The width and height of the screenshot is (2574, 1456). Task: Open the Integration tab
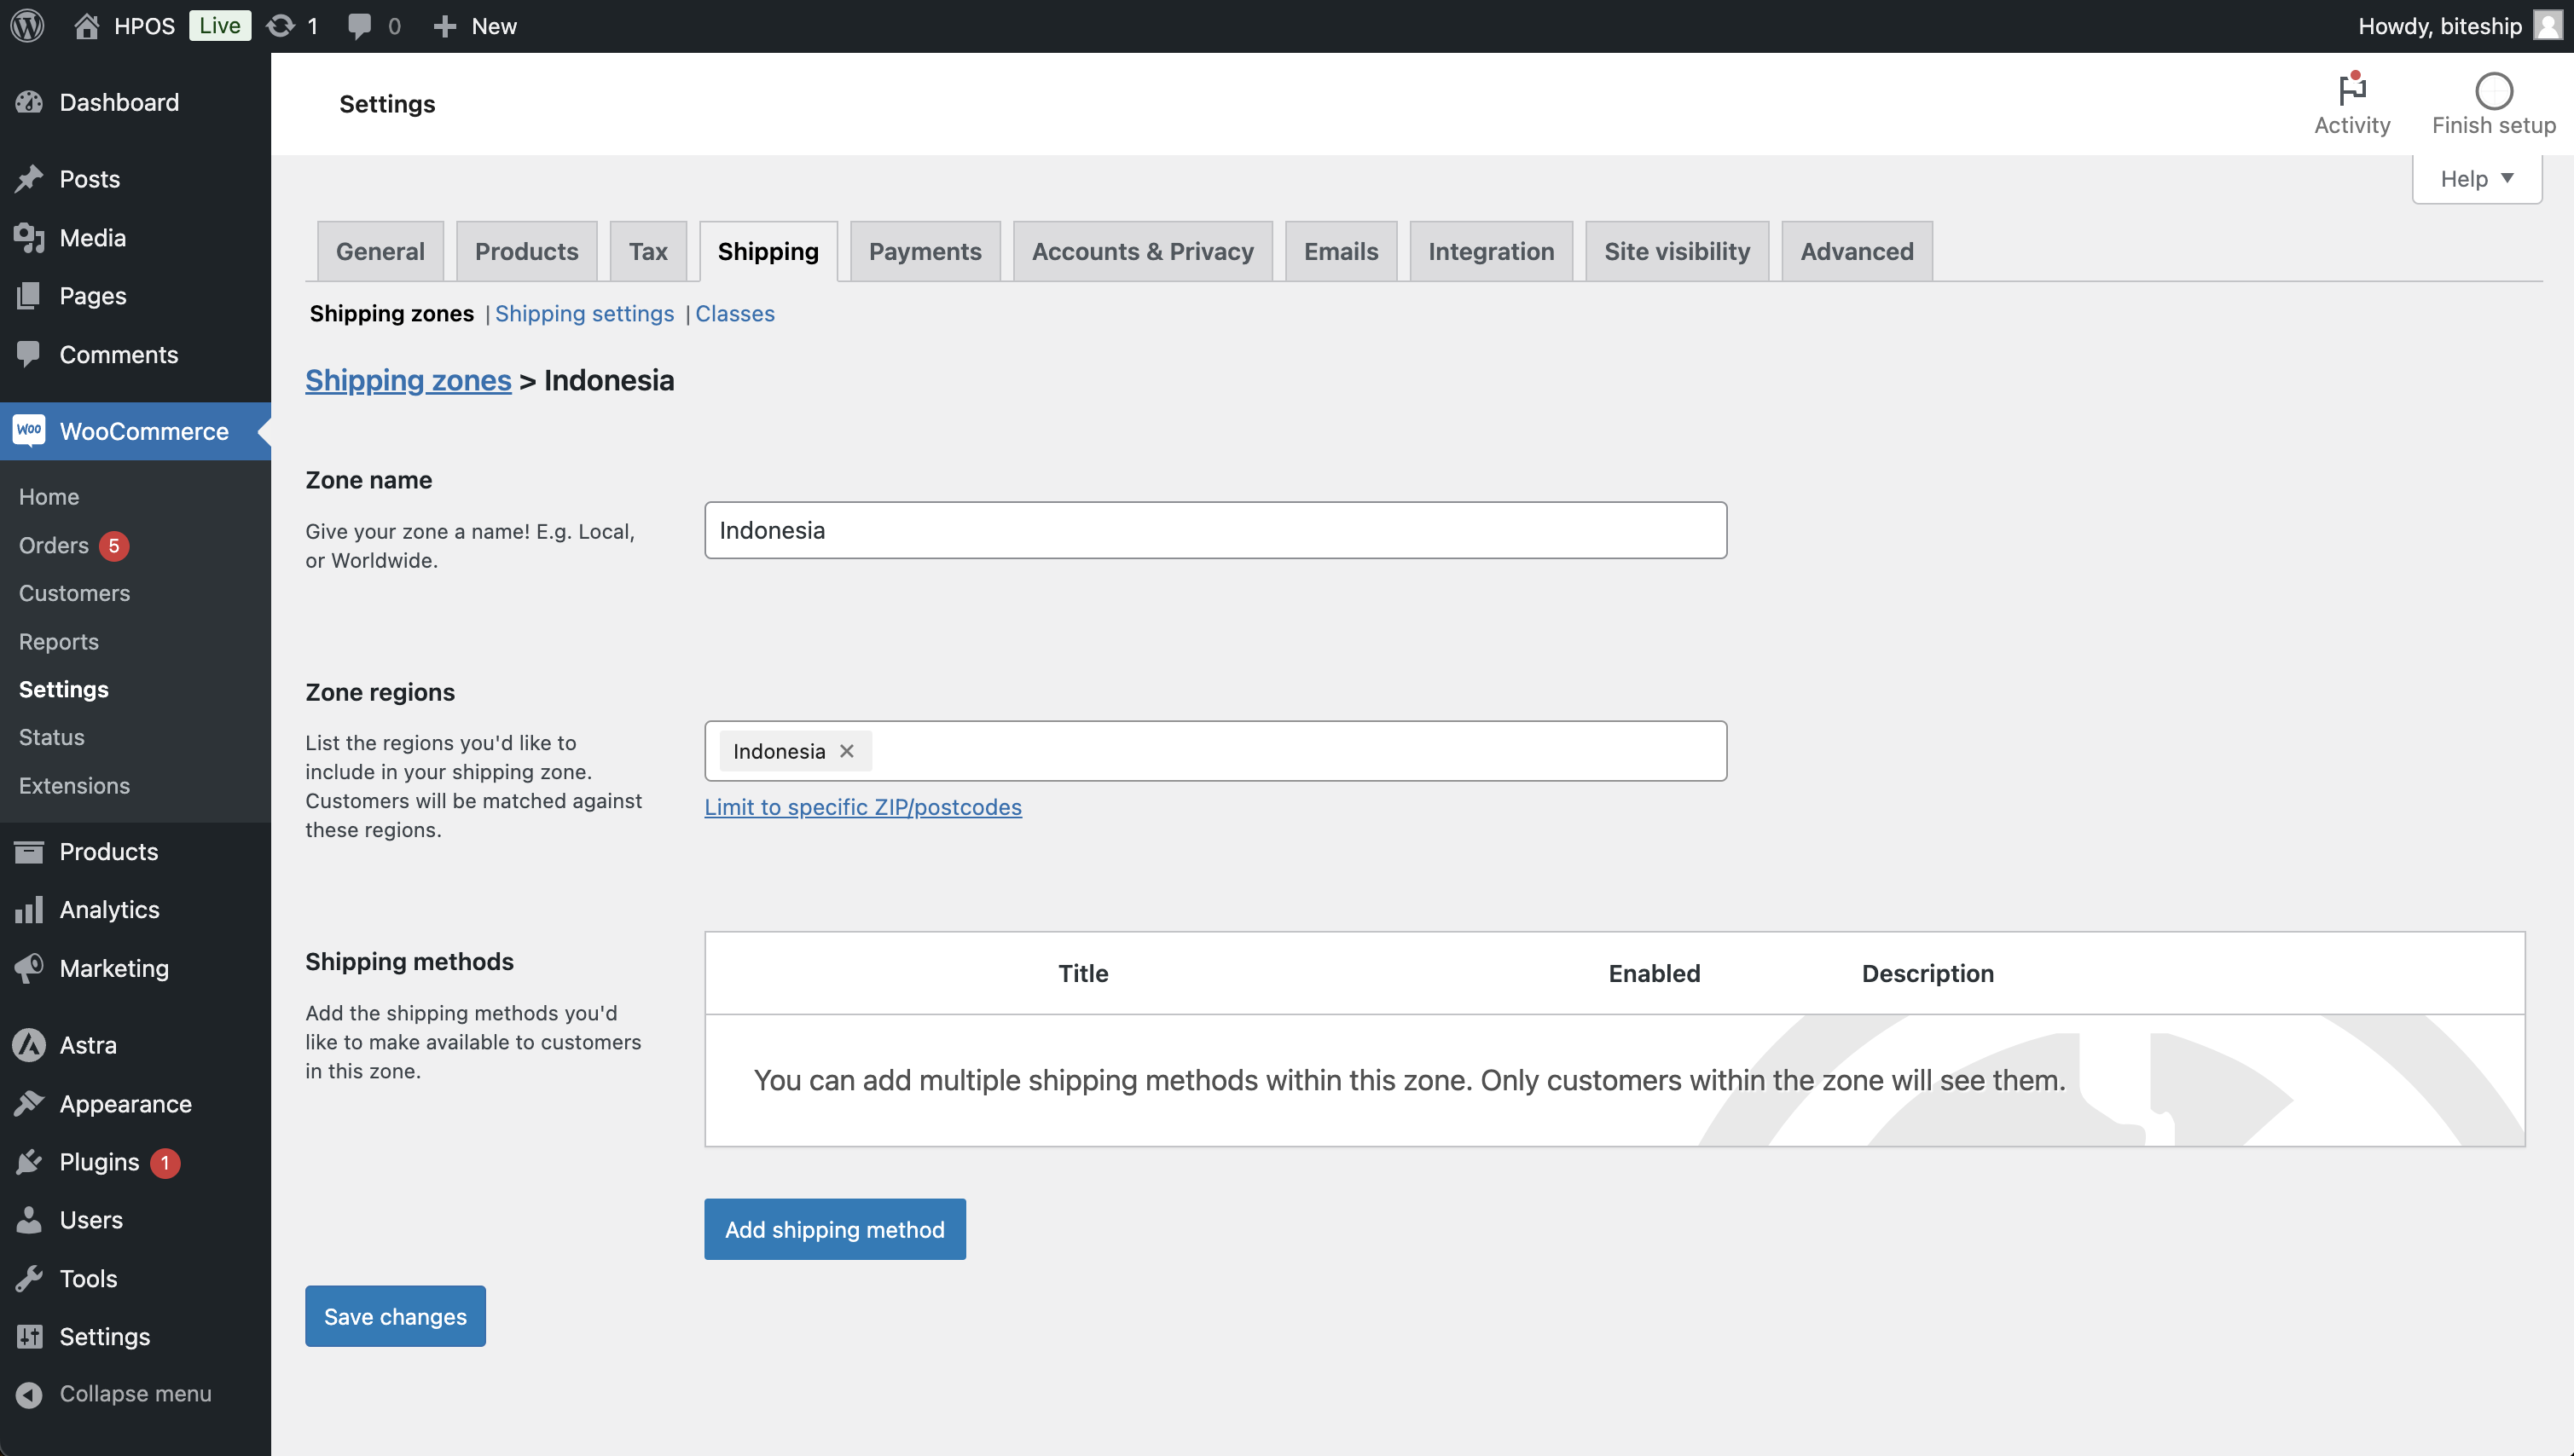pos(1491,251)
